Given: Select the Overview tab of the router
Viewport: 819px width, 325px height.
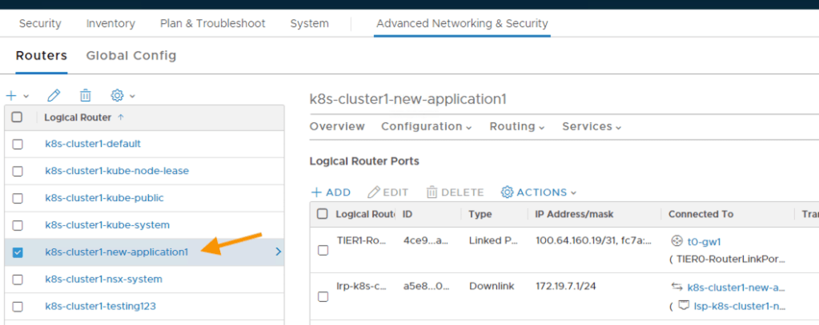Looking at the screenshot, I should pos(337,126).
